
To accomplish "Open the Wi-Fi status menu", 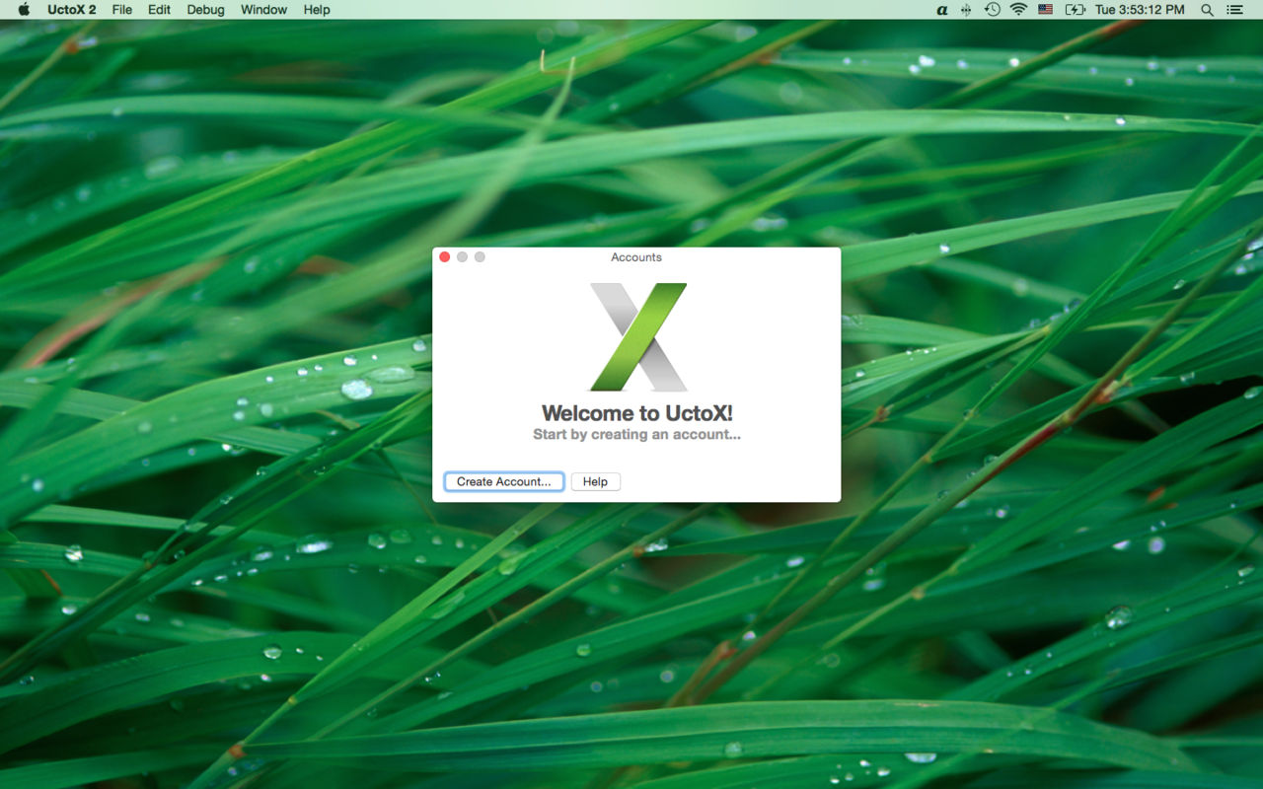I will click(1018, 10).
